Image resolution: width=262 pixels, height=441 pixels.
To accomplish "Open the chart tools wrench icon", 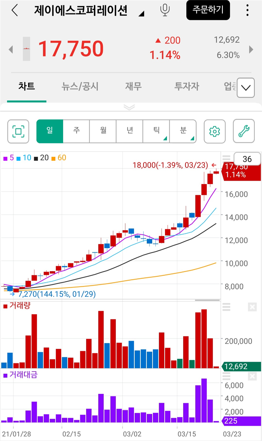I will (x=244, y=131).
